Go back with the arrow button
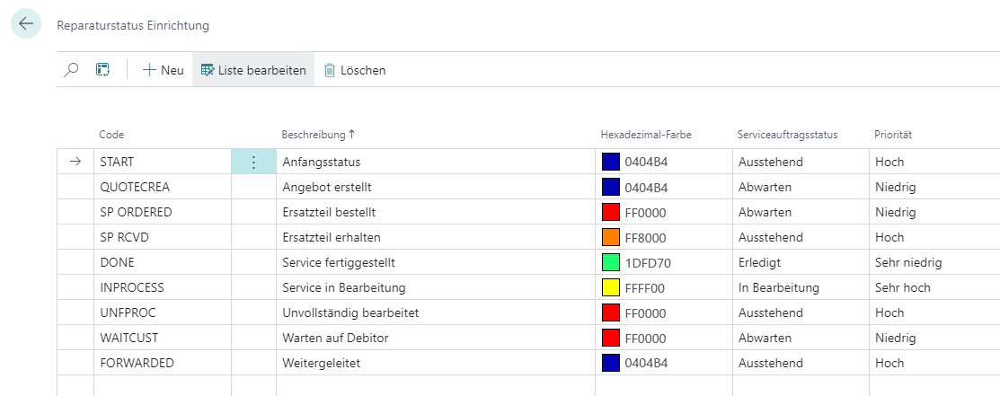Image resolution: width=1000 pixels, height=396 pixels. tap(26, 24)
